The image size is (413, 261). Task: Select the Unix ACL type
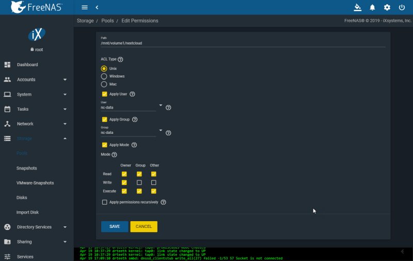tap(104, 69)
